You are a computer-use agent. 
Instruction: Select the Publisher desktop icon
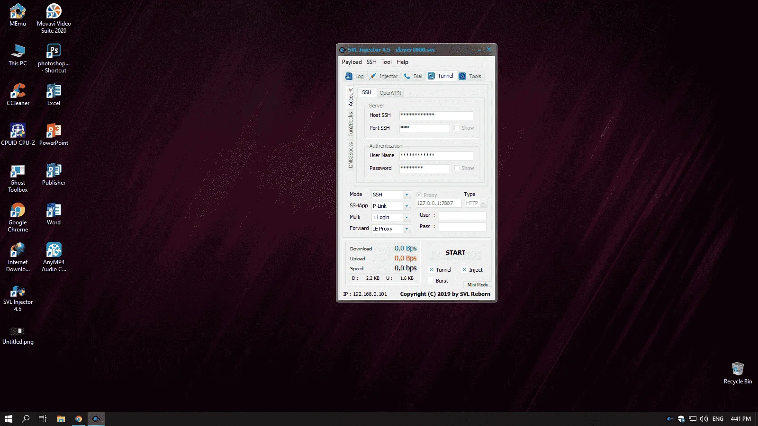click(54, 174)
